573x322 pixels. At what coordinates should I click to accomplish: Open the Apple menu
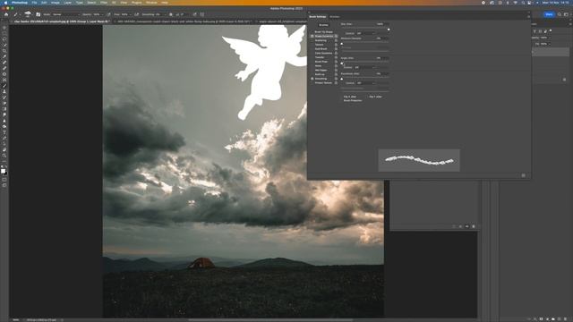(x=5, y=2)
